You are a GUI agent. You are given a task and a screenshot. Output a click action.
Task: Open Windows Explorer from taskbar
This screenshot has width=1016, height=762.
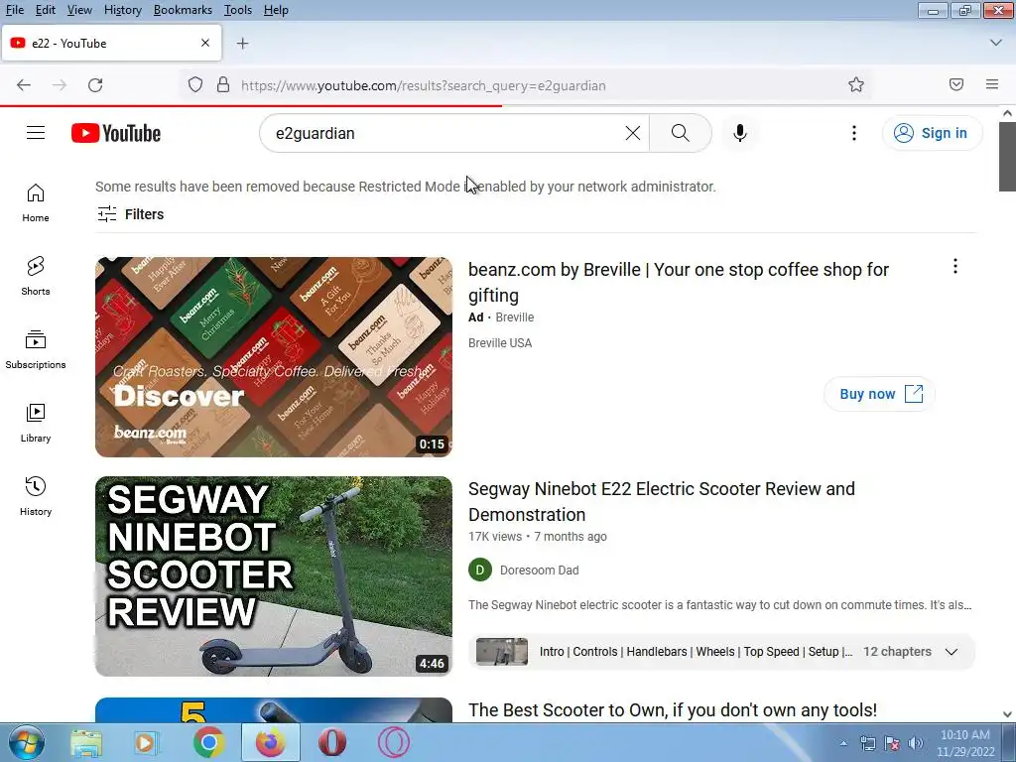(86, 742)
